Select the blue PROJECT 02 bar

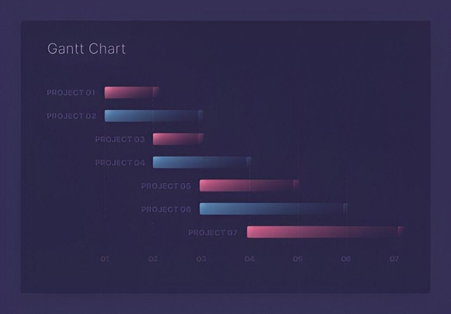(152, 116)
